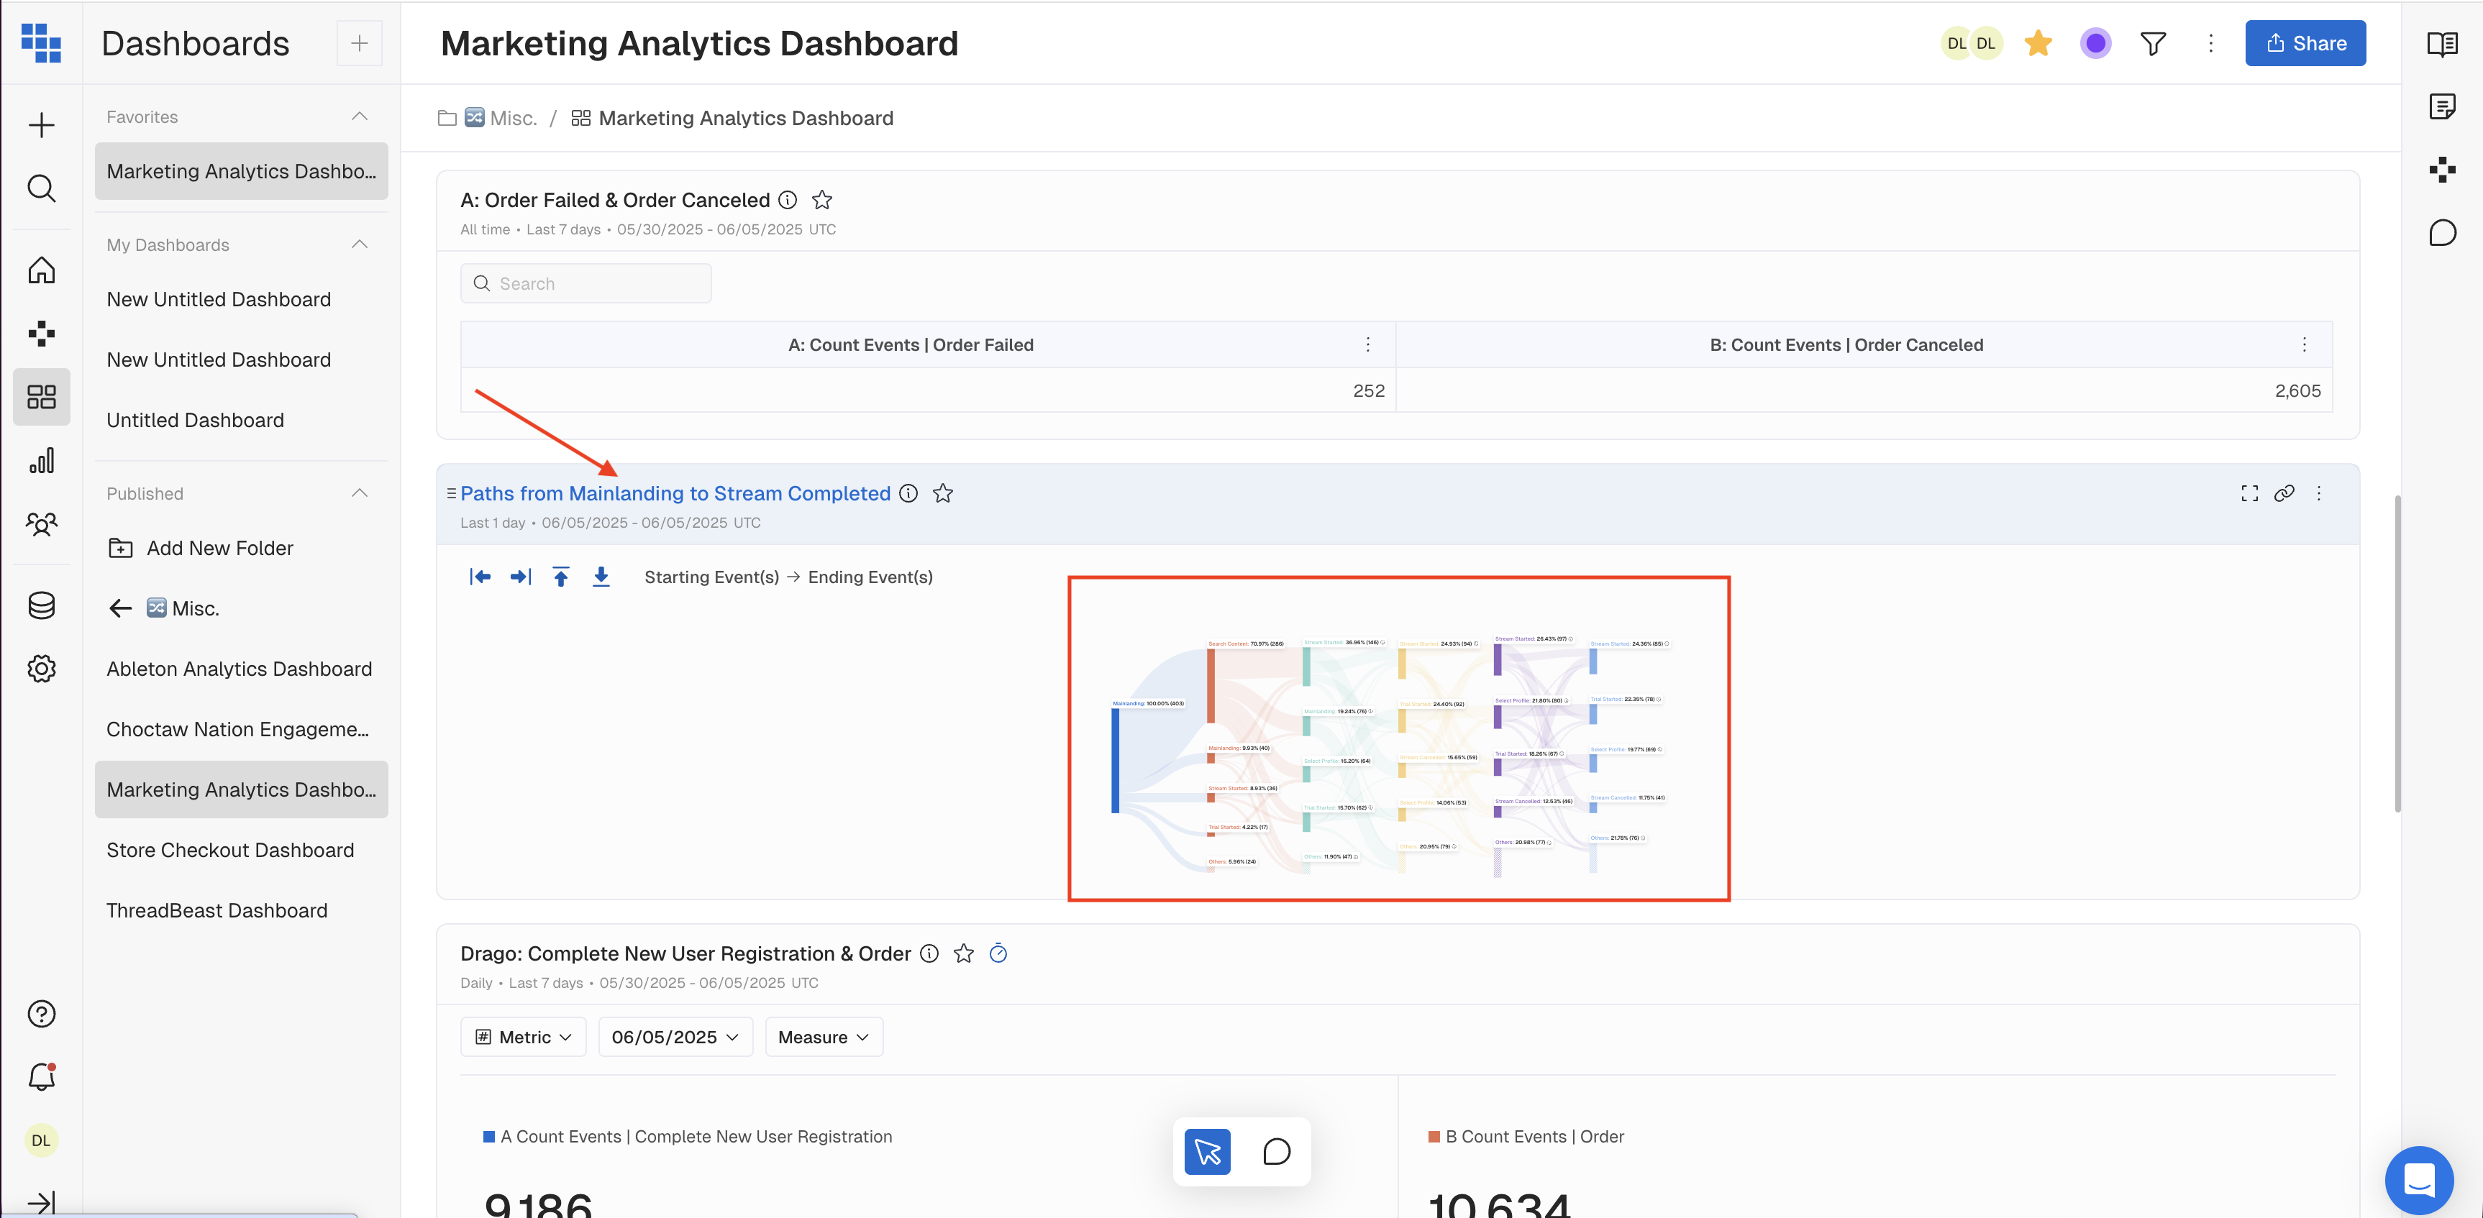Unfavorite dashboard with the gold star

tap(2038, 43)
